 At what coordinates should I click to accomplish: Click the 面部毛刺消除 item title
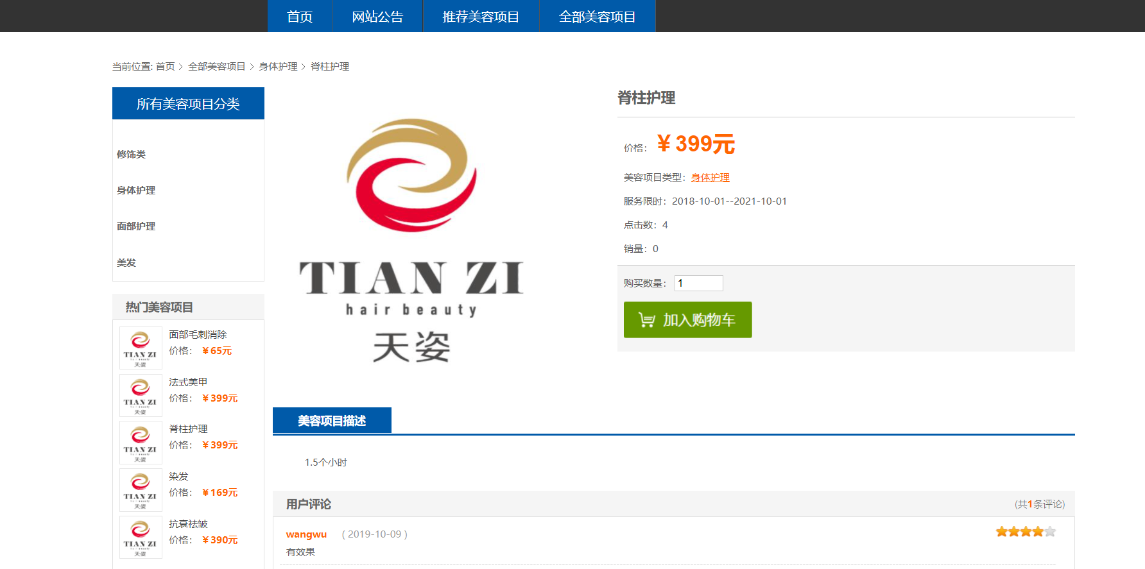coord(198,334)
